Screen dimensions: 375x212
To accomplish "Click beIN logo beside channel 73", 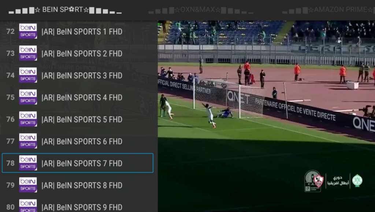I will click(x=28, y=53).
